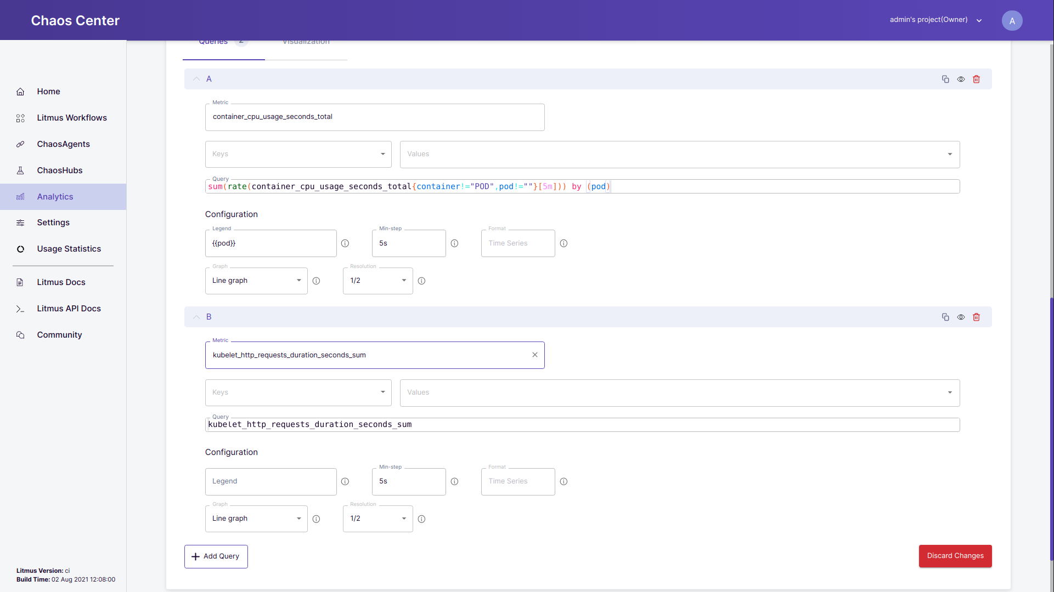Collapse query B section chevron
Screen dimensions: 1054x592
coord(196,317)
